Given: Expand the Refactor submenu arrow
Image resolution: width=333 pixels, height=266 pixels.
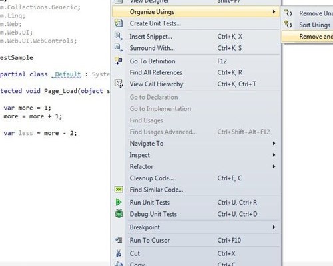Looking at the screenshot, I should pyautogui.click(x=274, y=166).
